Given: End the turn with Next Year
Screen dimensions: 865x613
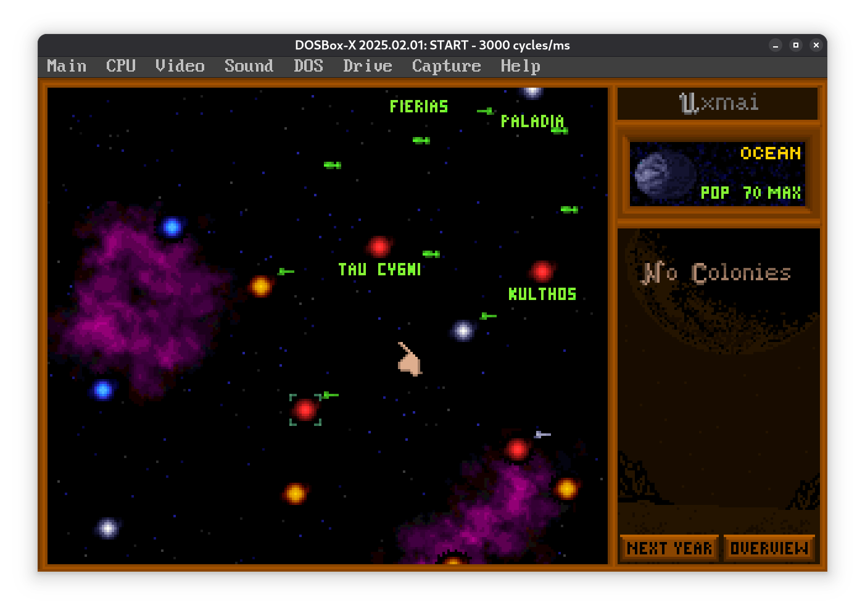Looking at the screenshot, I should 669,548.
